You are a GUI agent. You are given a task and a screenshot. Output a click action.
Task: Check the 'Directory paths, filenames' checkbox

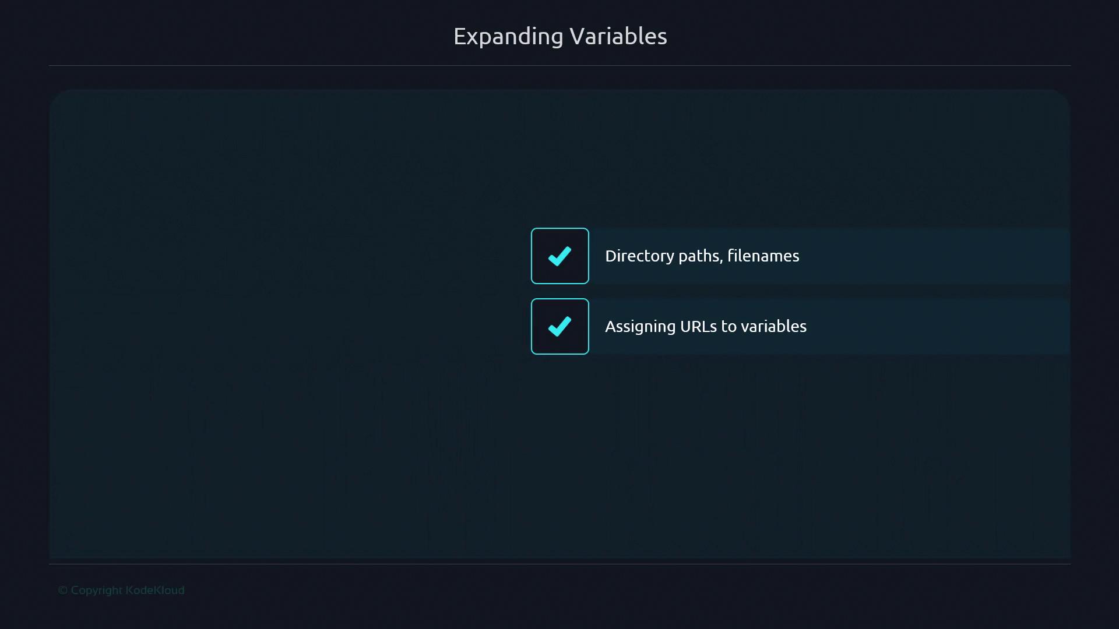(559, 256)
